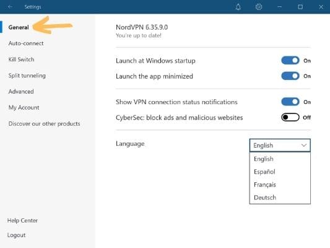This screenshot has height=248, width=330.
Task: Turn off VPN connection status notifications
Action: click(290, 102)
